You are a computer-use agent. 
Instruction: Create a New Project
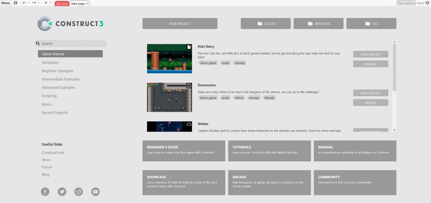tap(180, 24)
